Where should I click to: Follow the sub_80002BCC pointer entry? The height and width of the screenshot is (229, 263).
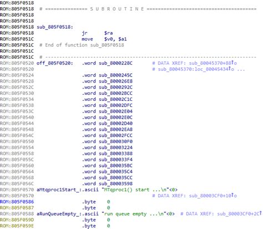pyautogui.click(x=115, y=93)
